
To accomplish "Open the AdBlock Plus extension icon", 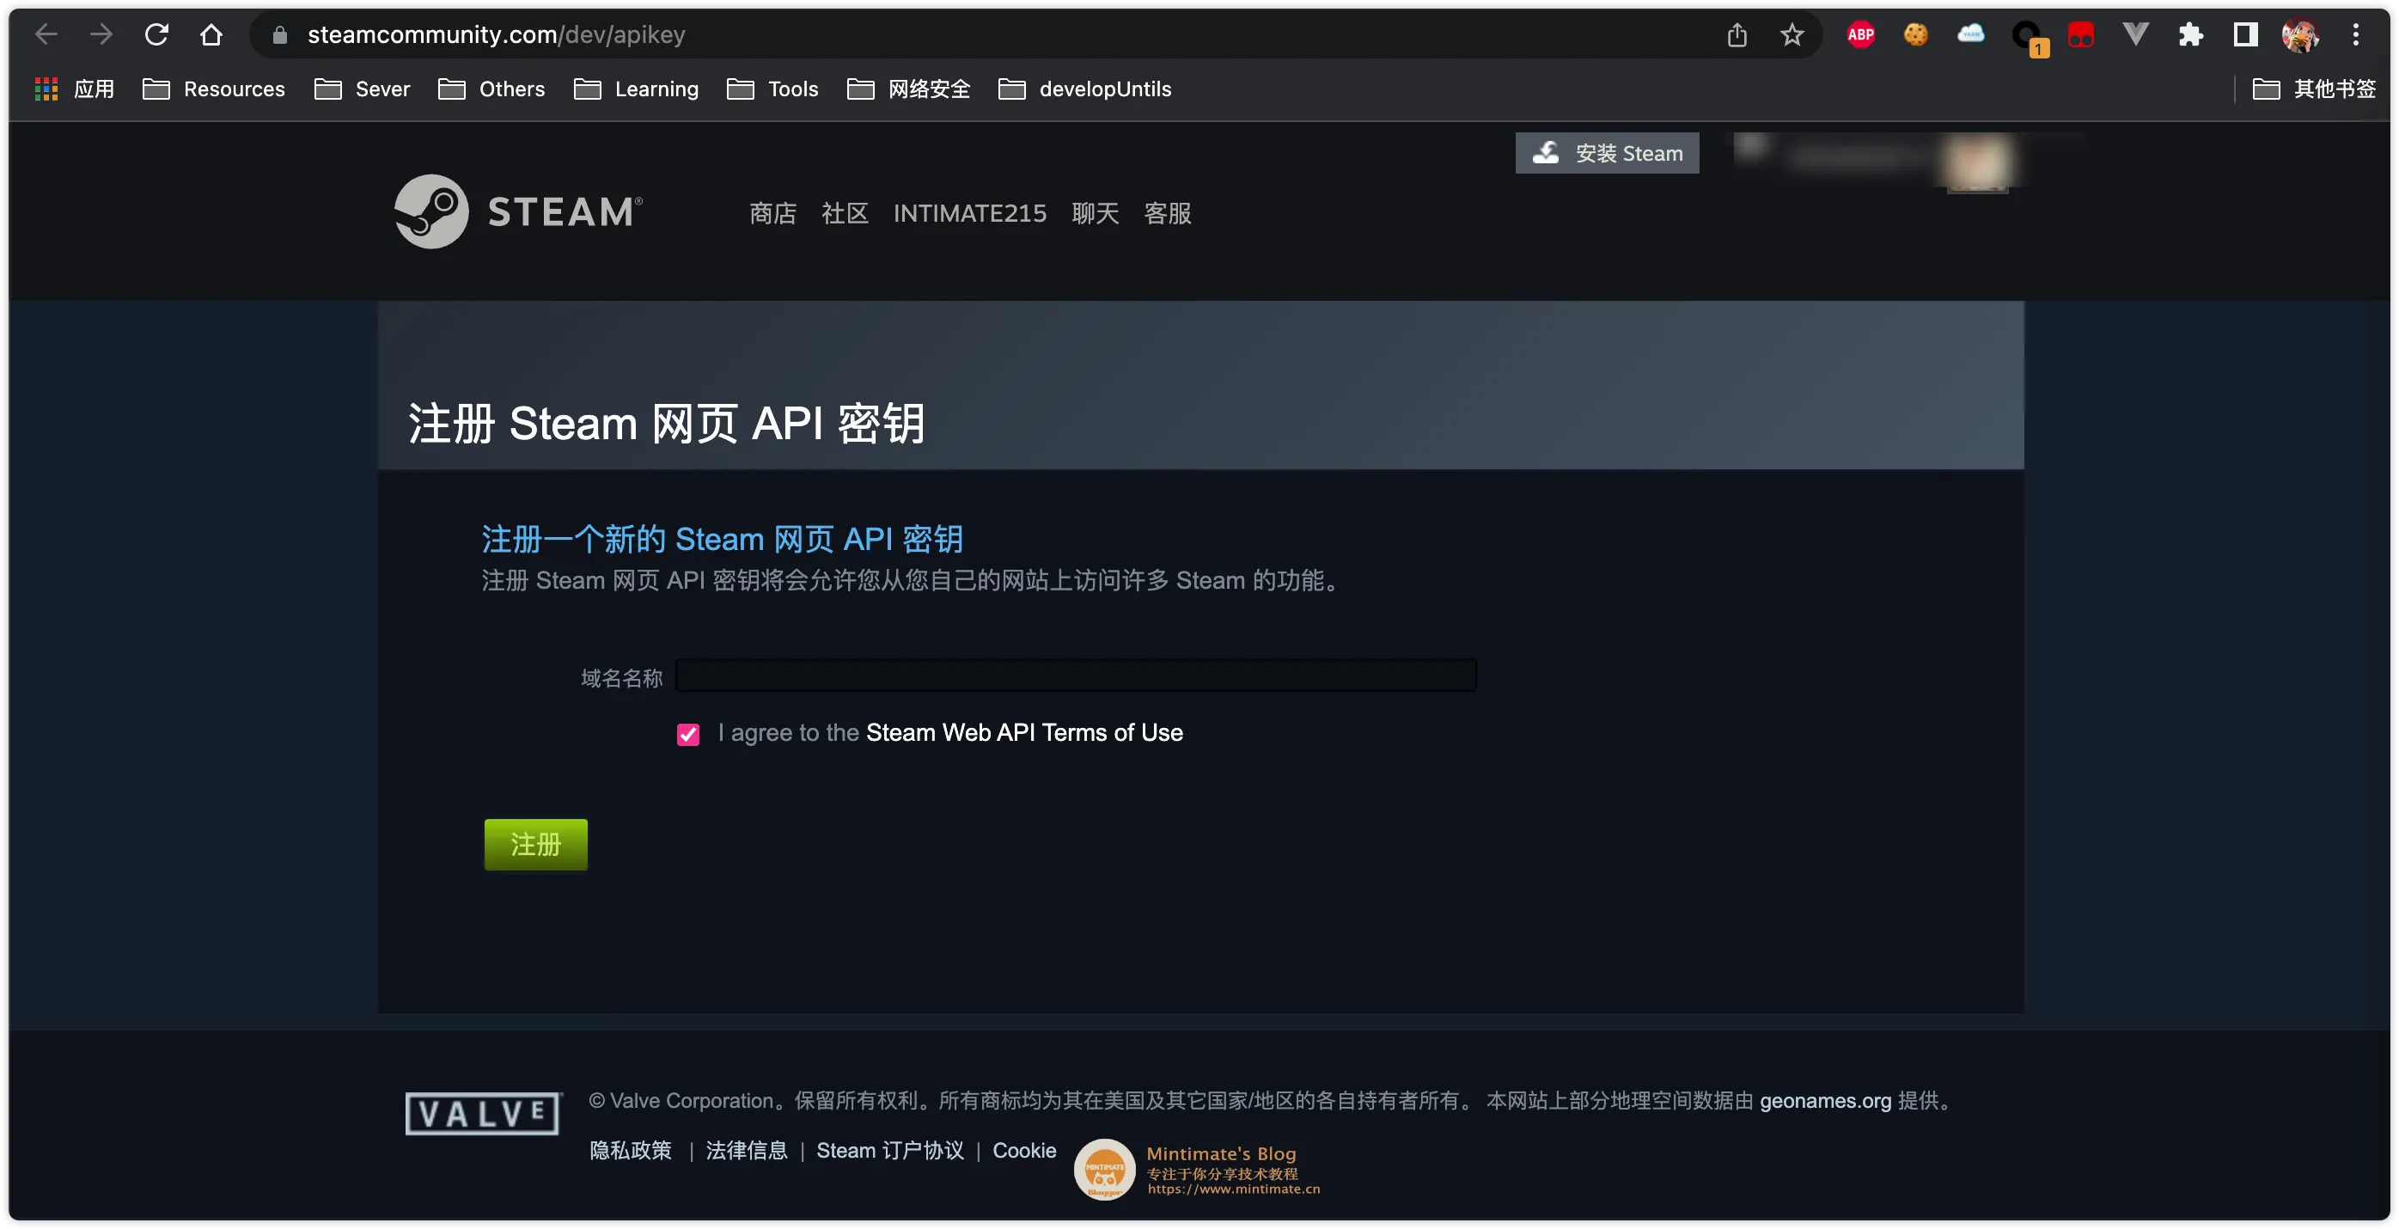I will 1859,34.
